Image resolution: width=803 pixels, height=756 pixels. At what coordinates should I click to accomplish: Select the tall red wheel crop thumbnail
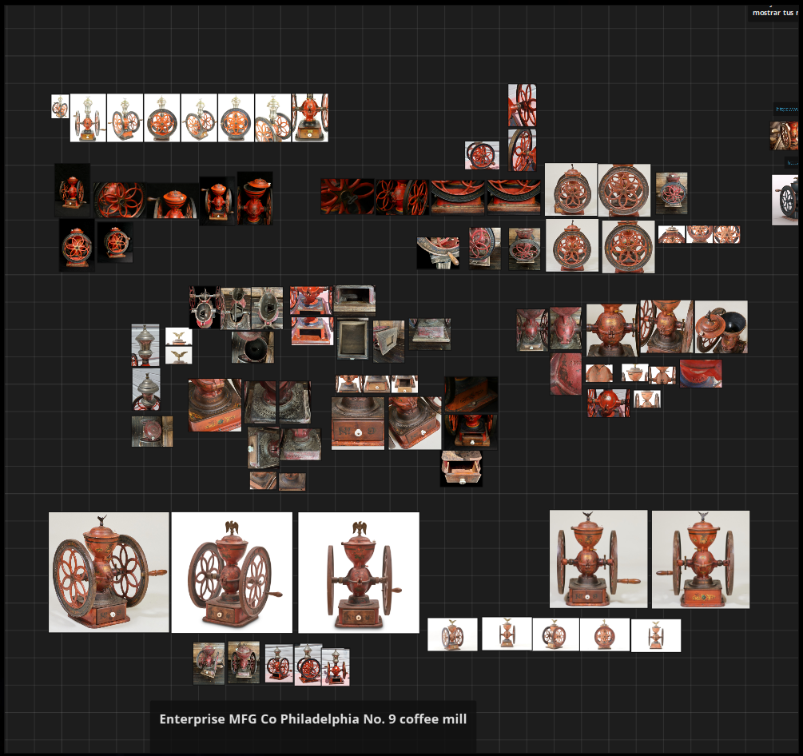tap(522, 105)
